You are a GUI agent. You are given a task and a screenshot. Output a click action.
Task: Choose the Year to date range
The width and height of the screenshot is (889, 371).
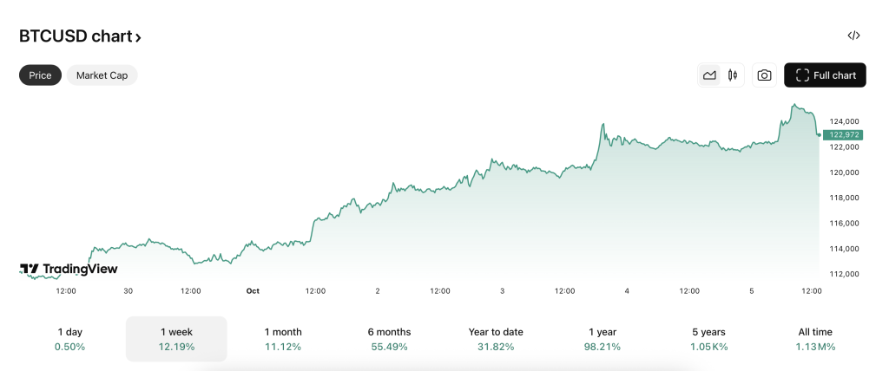[x=496, y=339]
